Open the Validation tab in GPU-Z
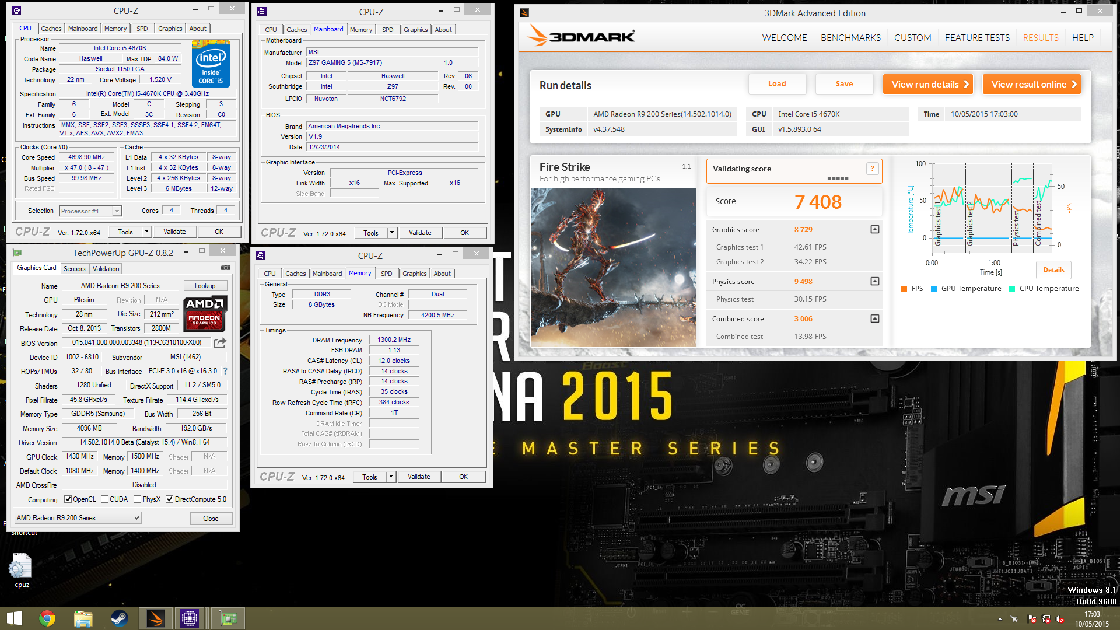The image size is (1120, 630). point(106,269)
